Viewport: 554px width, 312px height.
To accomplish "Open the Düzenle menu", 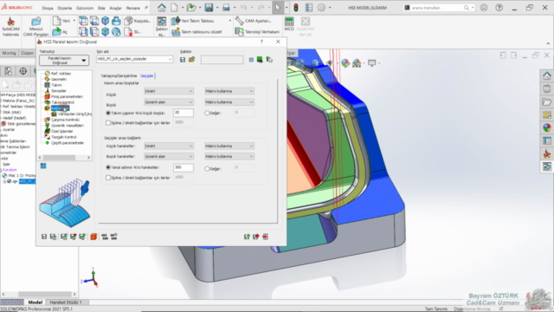I will 64,8.
